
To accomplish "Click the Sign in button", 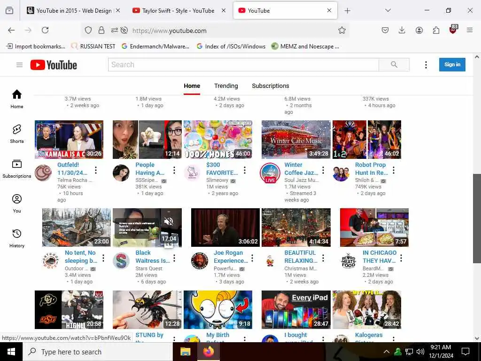I will [452, 64].
